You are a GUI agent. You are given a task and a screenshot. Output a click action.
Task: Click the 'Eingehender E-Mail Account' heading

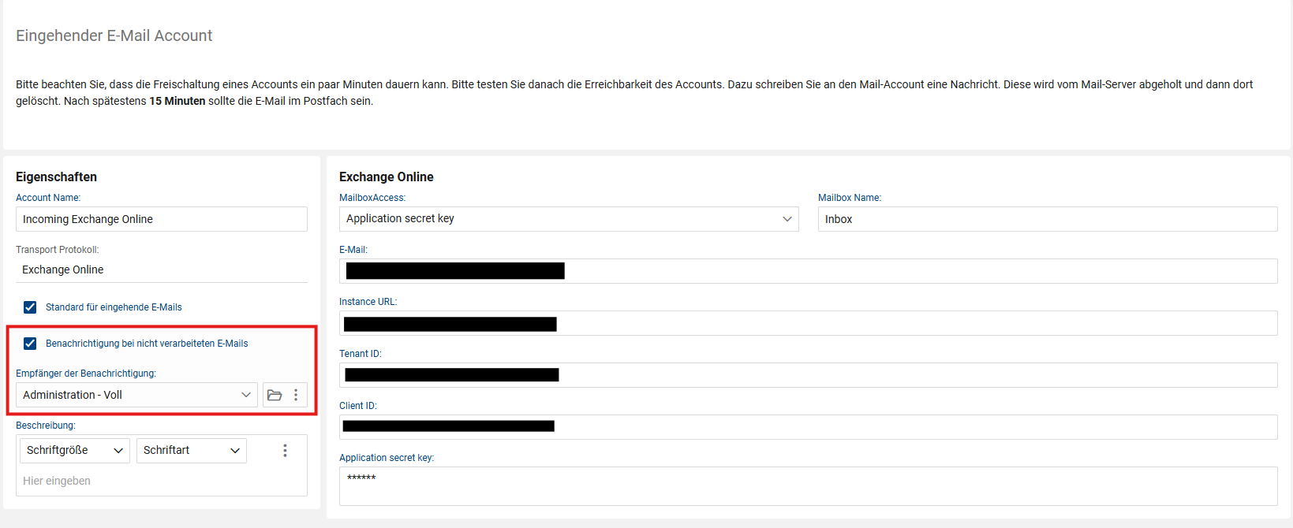(x=114, y=35)
